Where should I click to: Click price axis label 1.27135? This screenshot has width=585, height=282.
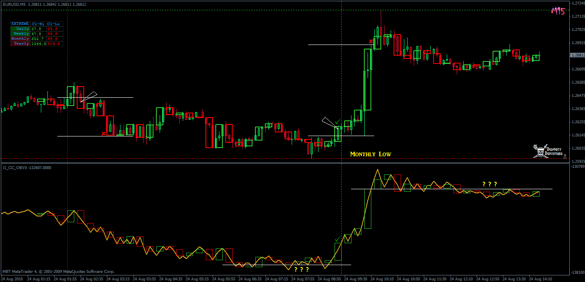point(578,16)
